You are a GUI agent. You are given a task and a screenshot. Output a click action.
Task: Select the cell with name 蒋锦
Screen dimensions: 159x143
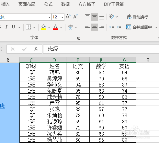tap(54, 72)
